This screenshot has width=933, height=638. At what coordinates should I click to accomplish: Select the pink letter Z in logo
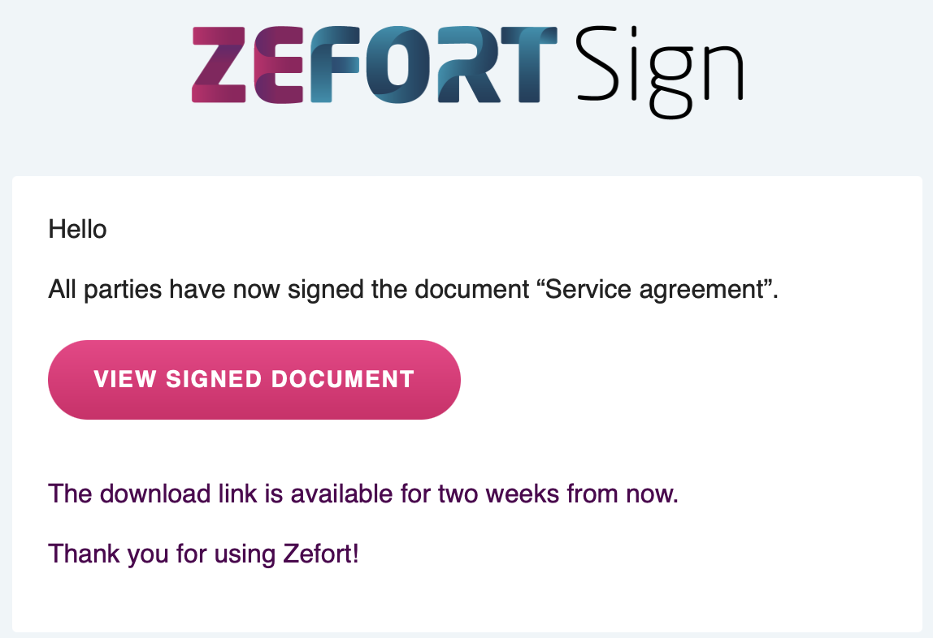tap(219, 65)
